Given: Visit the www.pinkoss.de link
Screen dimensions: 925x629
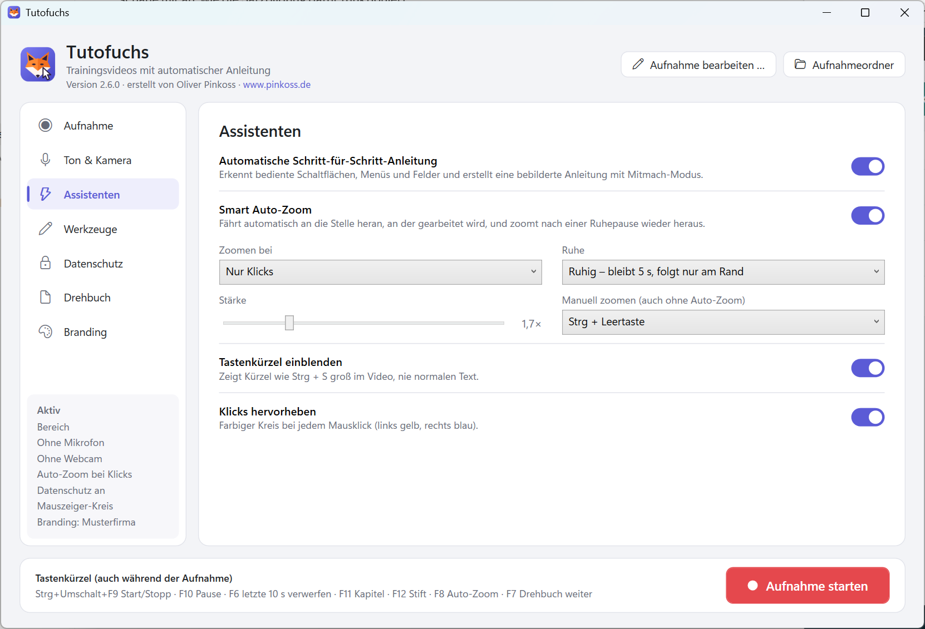Looking at the screenshot, I should pos(277,85).
